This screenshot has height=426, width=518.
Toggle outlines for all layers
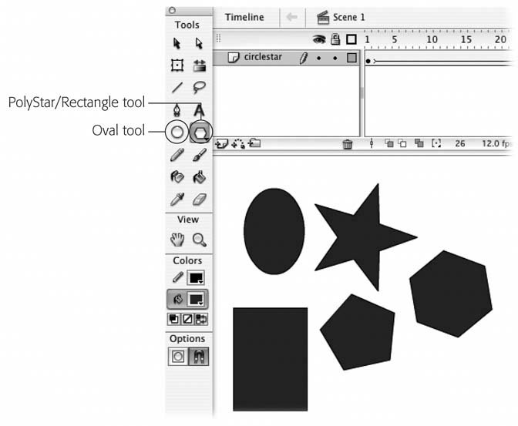coord(351,39)
